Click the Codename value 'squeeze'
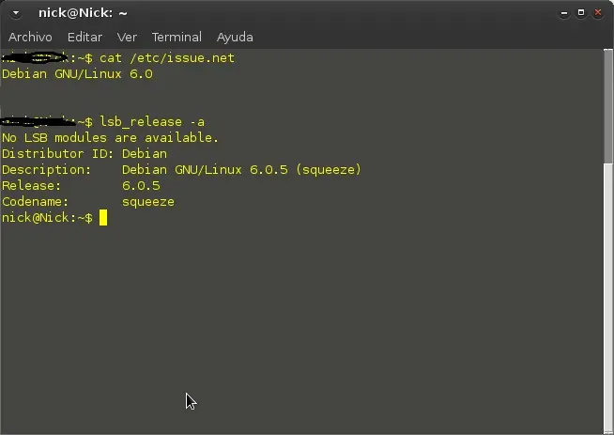 [x=148, y=202]
